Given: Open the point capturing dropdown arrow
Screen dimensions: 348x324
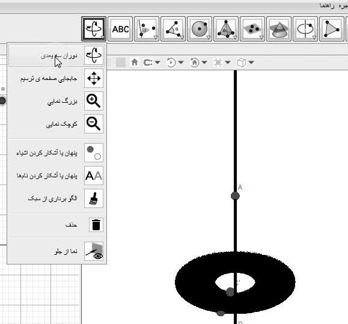Looking at the screenshot, I should 157,63.
